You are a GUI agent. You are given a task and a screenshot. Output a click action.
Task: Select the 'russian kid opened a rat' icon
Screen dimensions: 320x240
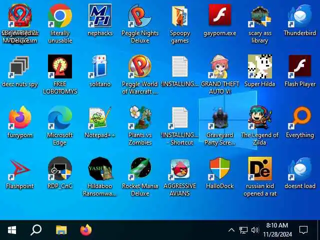[260, 168]
